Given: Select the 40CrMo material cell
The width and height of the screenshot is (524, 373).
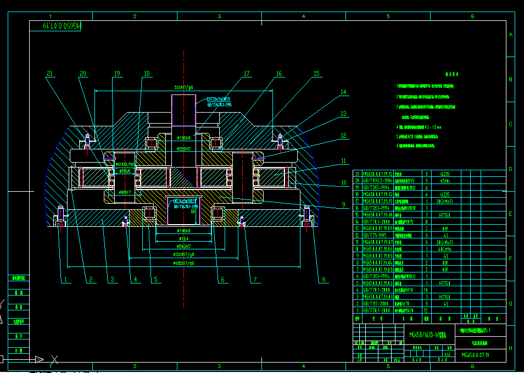Looking at the screenshot, I should point(446,249).
